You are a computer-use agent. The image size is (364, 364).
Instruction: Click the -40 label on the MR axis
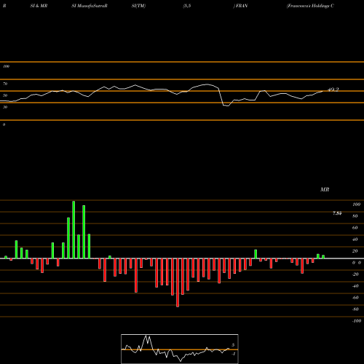(x=355, y=286)
